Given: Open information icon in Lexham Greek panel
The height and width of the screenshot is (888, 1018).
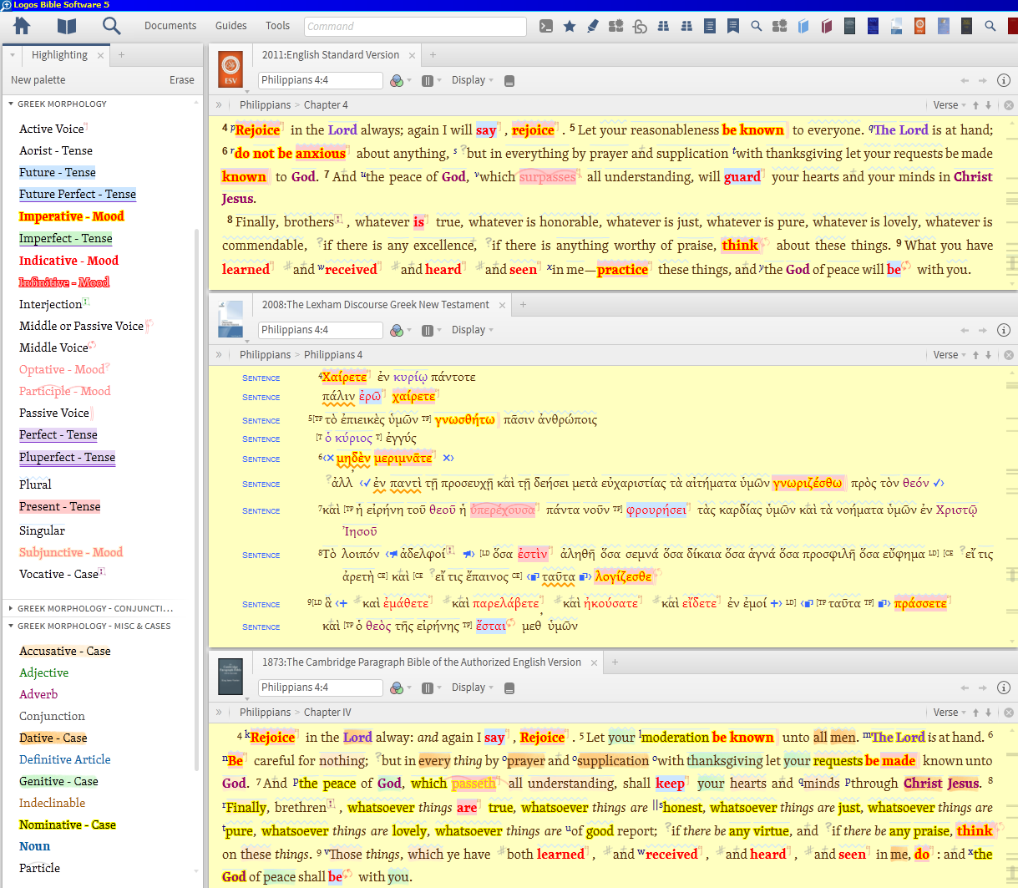Looking at the screenshot, I should 1004,330.
